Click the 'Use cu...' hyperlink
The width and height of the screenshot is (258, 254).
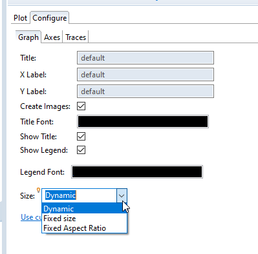(31, 217)
